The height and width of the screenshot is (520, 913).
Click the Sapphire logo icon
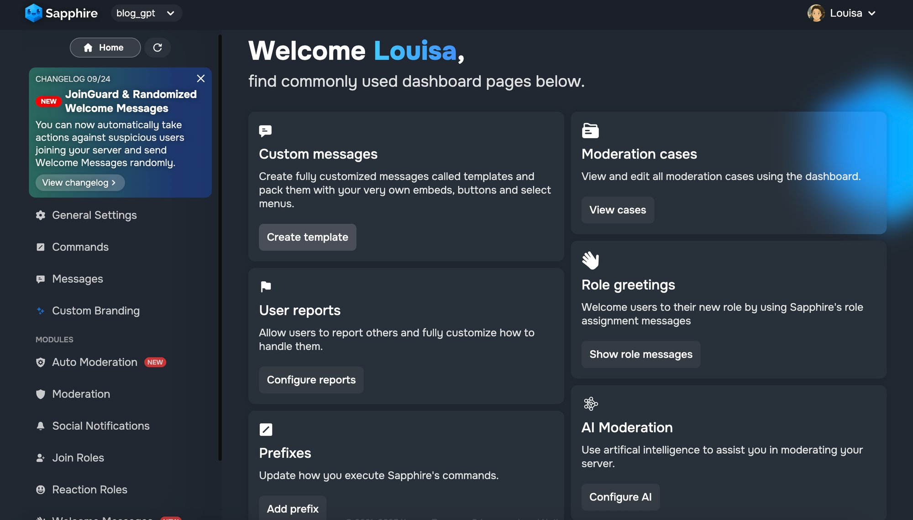(x=34, y=13)
